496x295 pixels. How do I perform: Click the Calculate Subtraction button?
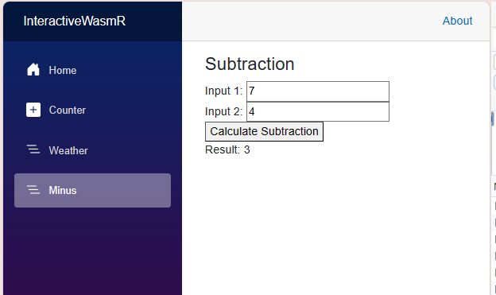[264, 131]
